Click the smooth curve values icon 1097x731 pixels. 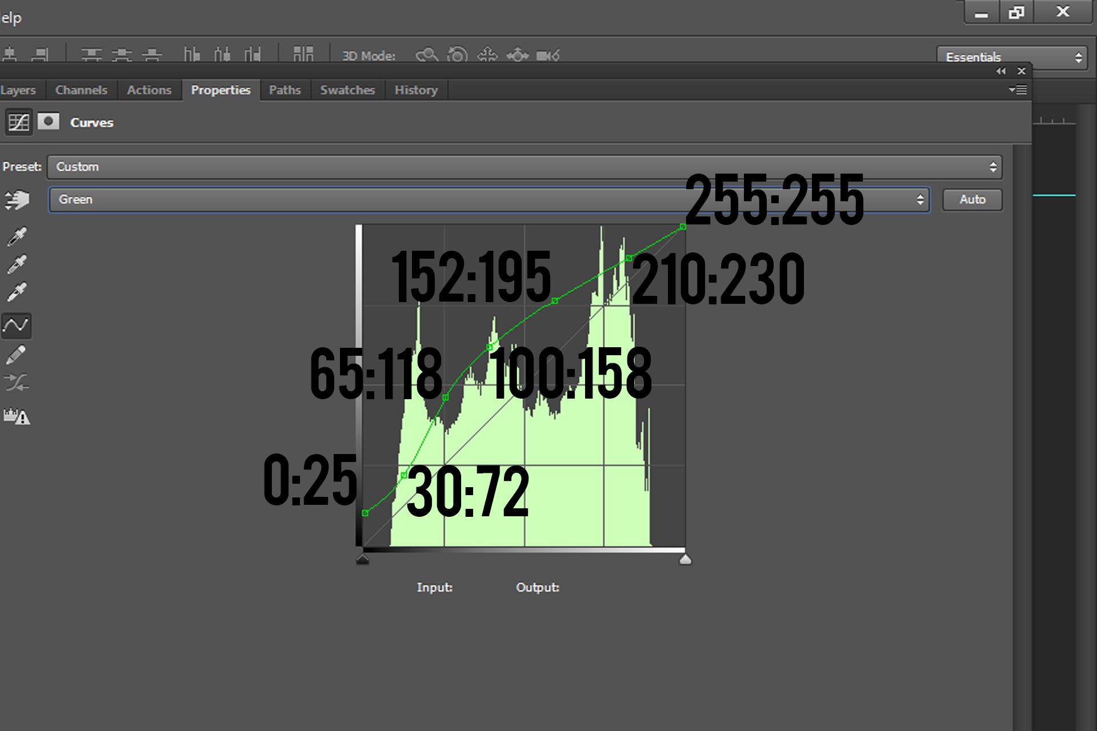point(16,383)
